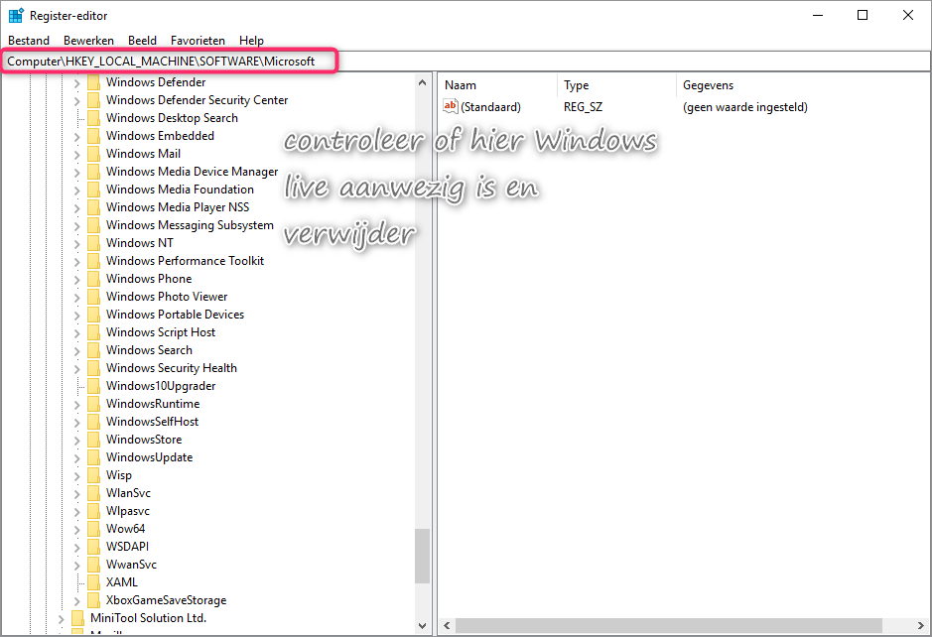Image resolution: width=932 pixels, height=637 pixels.
Task: Click the (geen waarde ingesteld) data cell
Action: point(744,107)
